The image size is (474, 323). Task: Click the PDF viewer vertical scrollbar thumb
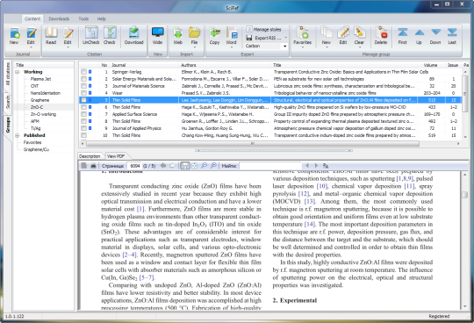pyautogui.click(x=465, y=194)
